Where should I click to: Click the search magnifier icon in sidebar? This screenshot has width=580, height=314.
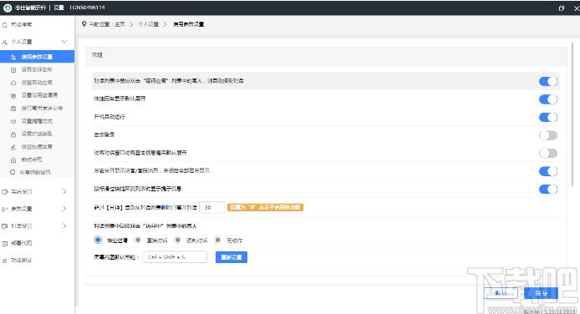pyautogui.click(x=5, y=25)
